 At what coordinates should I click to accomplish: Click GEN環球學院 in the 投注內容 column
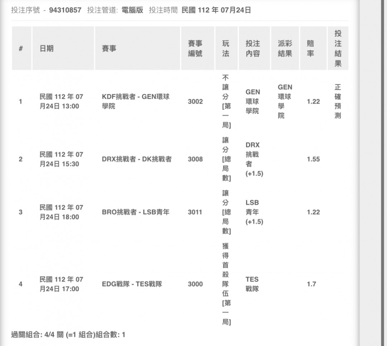253,102
